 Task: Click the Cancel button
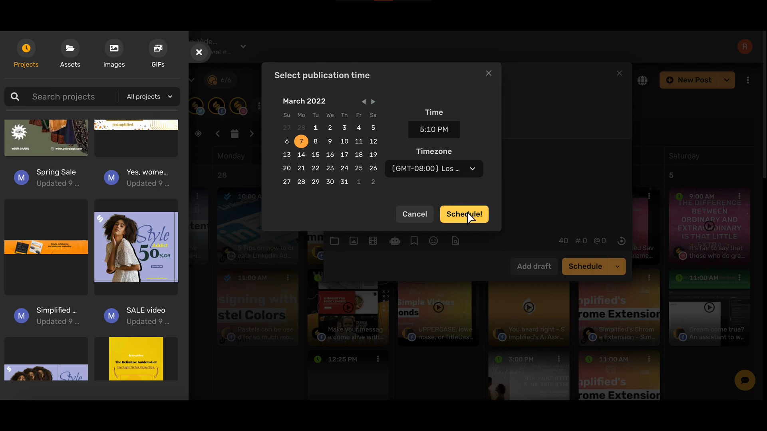pyautogui.click(x=415, y=214)
